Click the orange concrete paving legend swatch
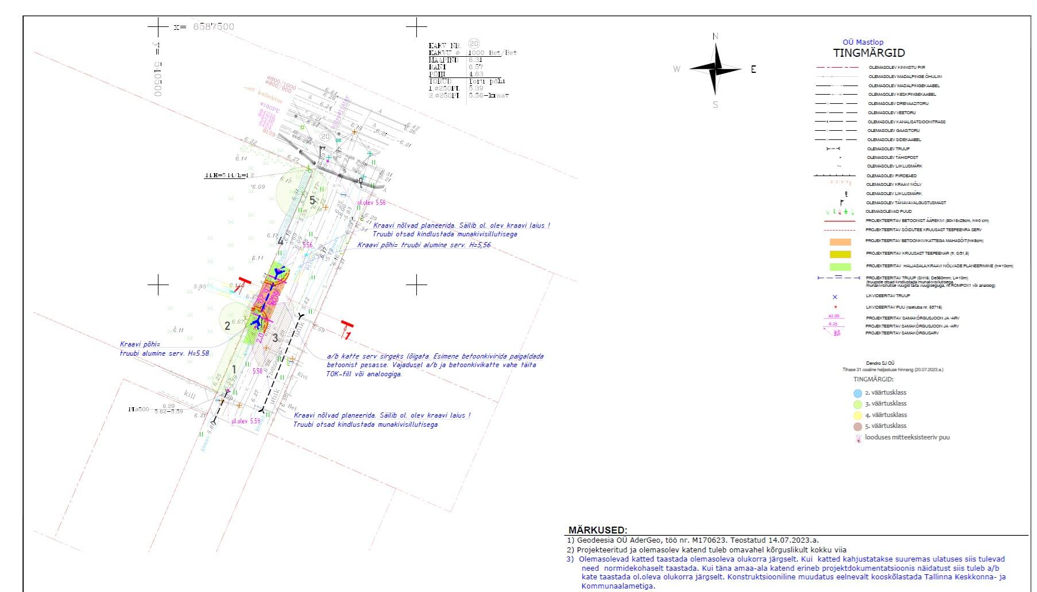This screenshot has height=592, width=1037. [840, 242]
